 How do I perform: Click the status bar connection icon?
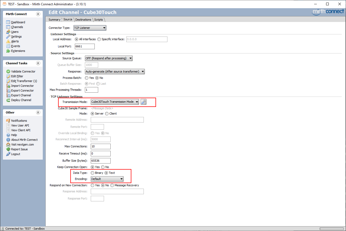click(2, 229)
